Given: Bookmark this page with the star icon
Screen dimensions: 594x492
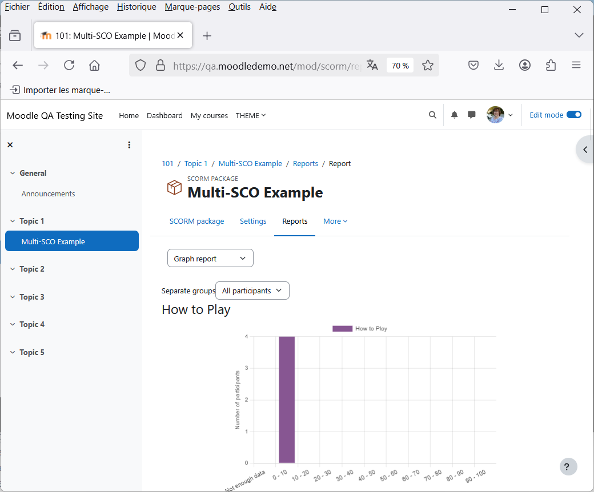Looking at the screenshot, I should [428, 66].
